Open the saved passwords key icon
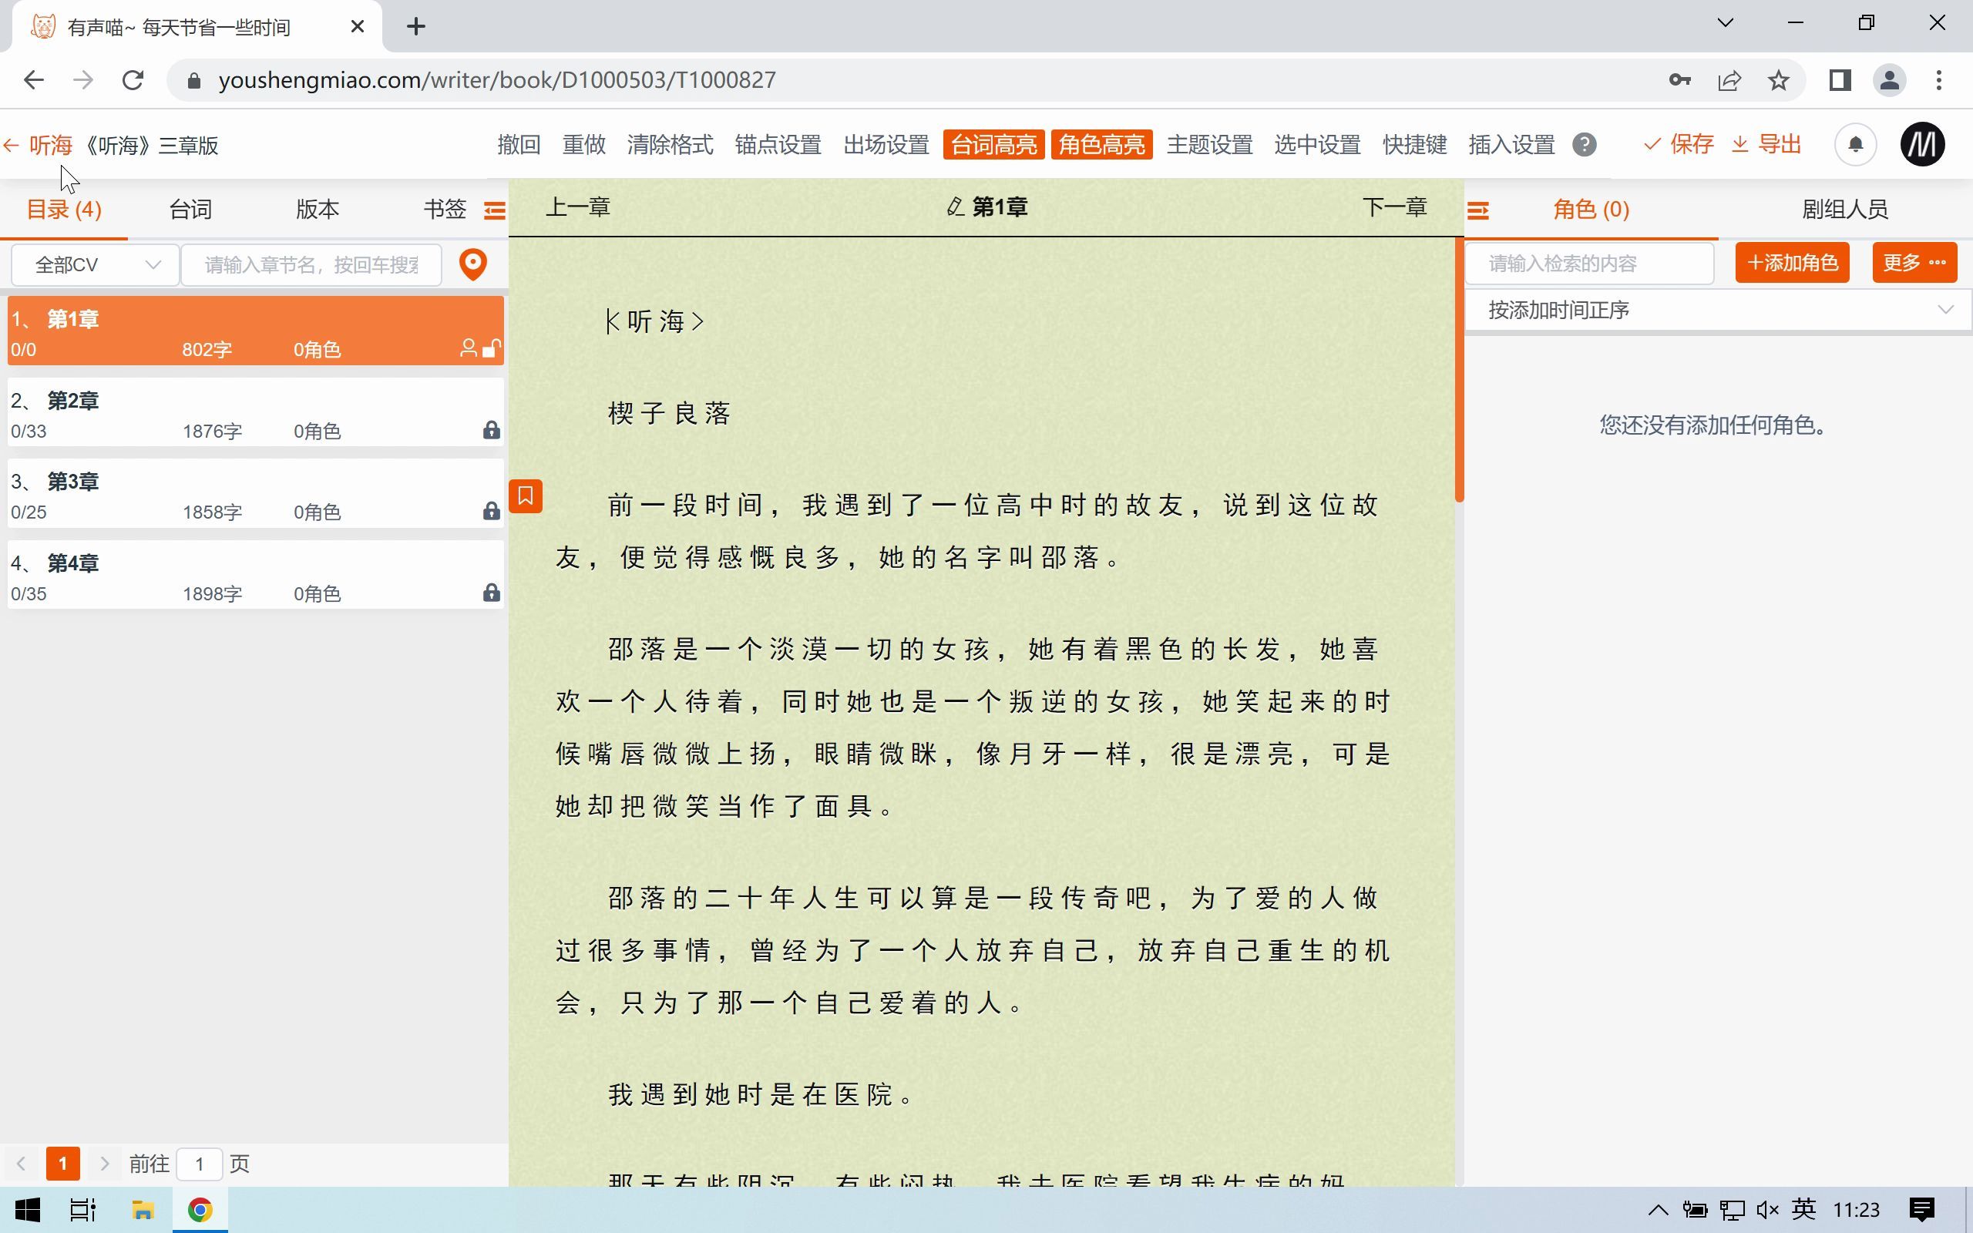The width and height of the screenshot is (1973, 1233). (1679, 80)
